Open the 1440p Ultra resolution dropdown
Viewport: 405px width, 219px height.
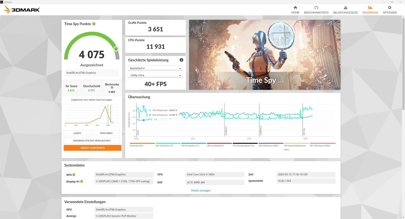click(x=155, y=75)
